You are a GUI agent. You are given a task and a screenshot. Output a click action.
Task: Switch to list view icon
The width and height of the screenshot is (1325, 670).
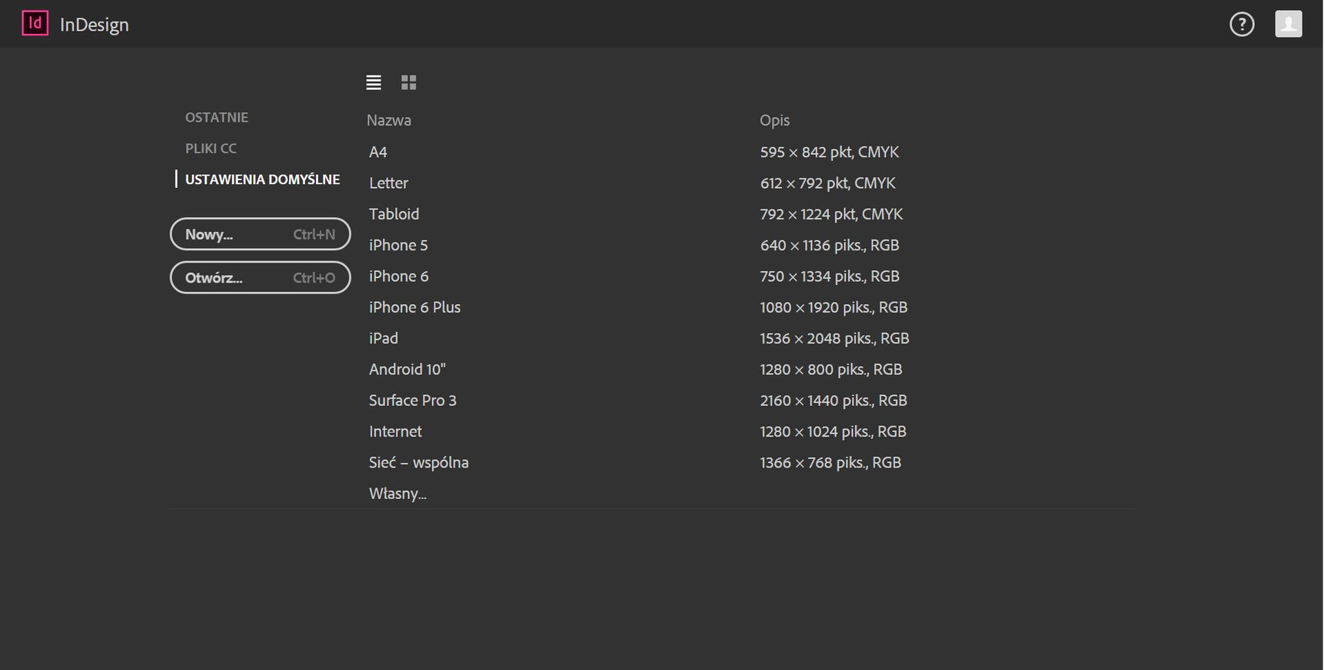(x=374, y=82)
